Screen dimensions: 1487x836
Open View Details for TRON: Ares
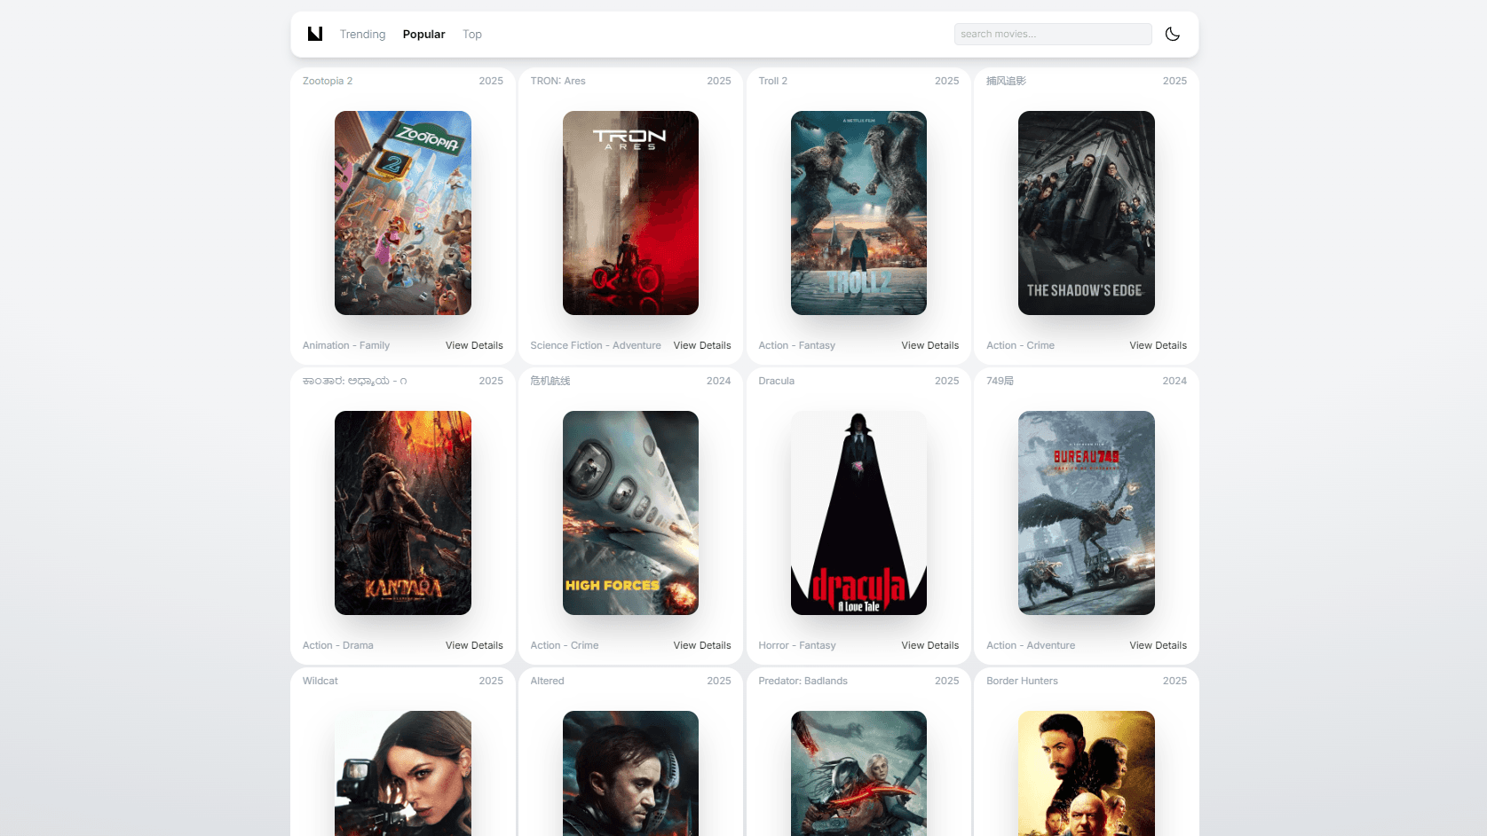click(701, 345)
